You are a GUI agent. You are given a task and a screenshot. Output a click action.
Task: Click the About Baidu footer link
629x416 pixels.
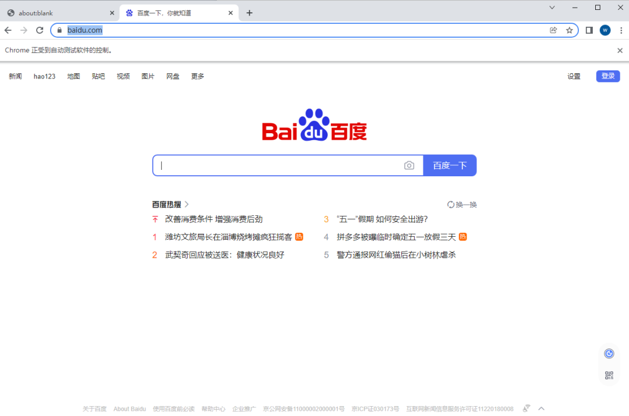click(129, 409)
